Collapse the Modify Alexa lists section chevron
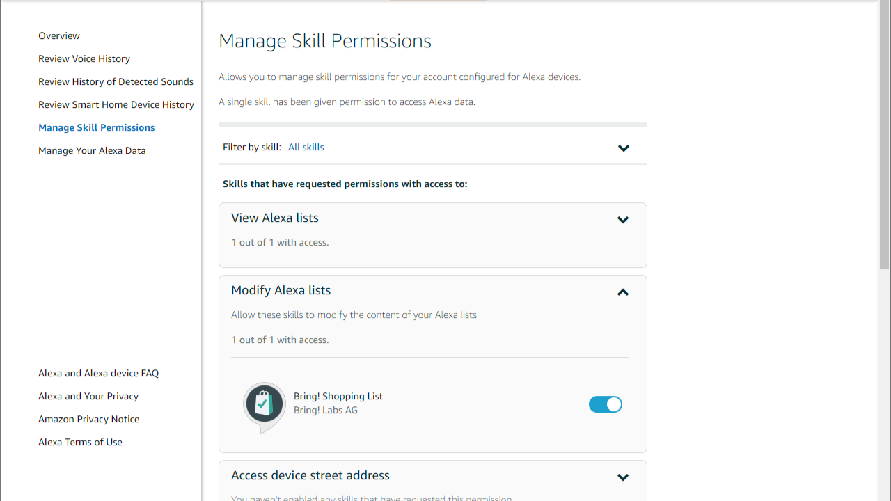Viewport: 891px width, 501px height. 623,292
